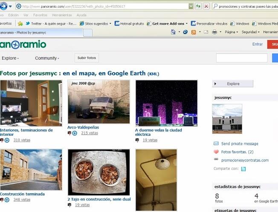
Task: Open the Windows bookmark
Action: point(240,23)
